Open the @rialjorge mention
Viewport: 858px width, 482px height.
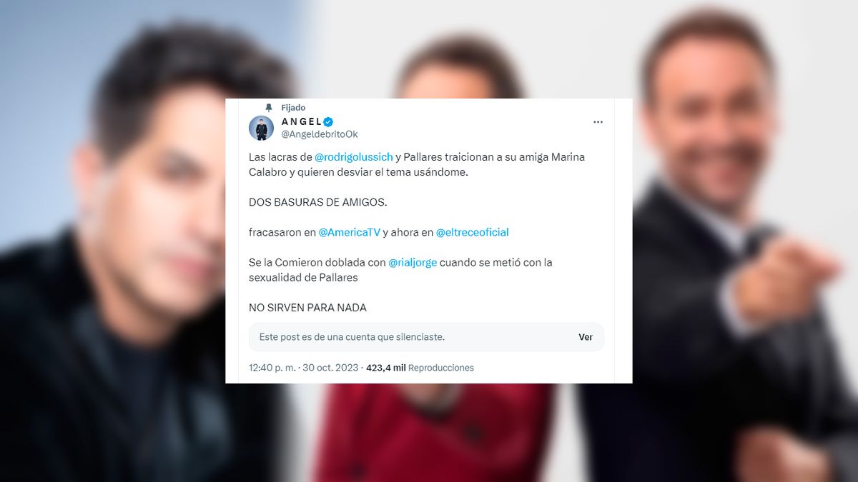[x=413, y=262]
